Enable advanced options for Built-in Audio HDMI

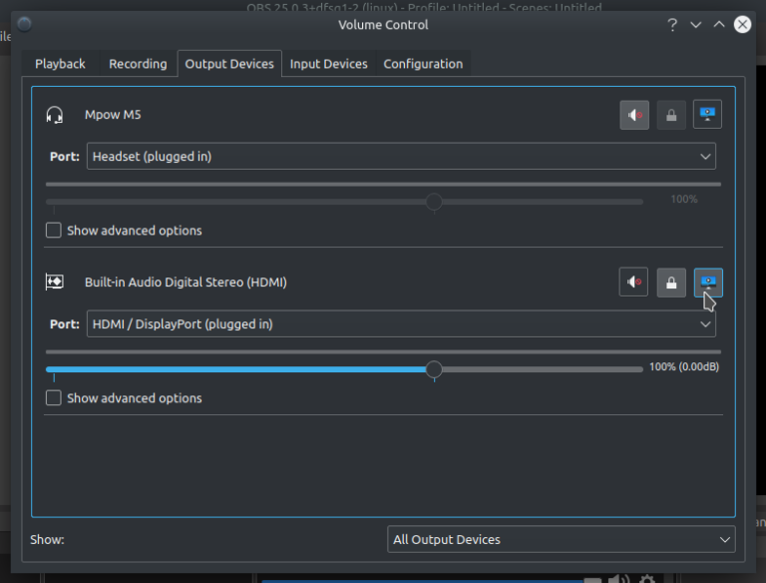(x=54, y=398)
